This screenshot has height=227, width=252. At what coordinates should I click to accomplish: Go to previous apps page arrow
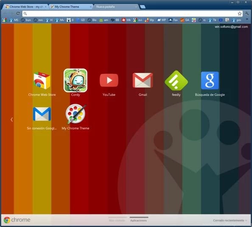(x=11, y=120)
